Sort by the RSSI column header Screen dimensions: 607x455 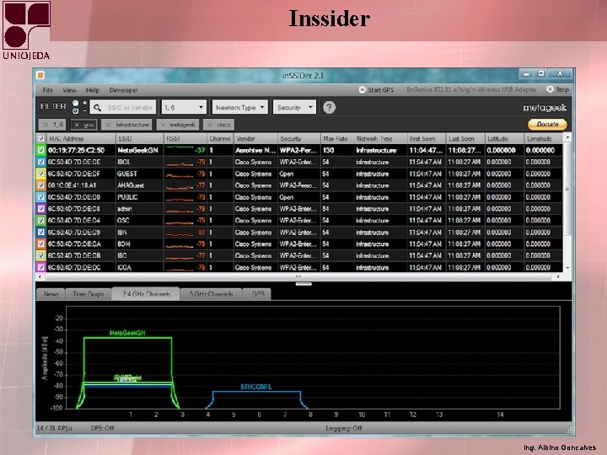click(185, 138)
